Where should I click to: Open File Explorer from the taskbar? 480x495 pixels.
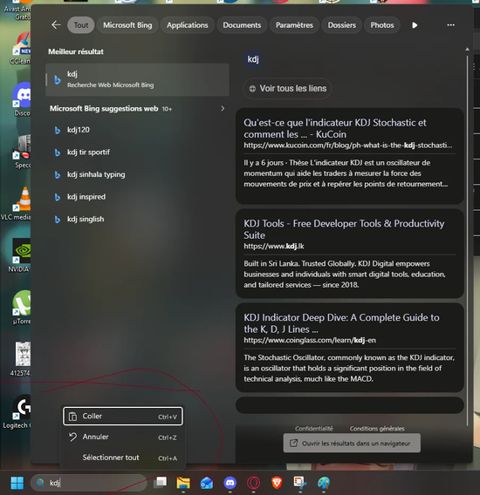pyautogui.click(x=183, y=483)
